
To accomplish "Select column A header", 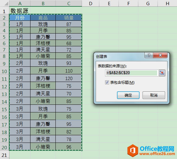I will tap(20, 3).
